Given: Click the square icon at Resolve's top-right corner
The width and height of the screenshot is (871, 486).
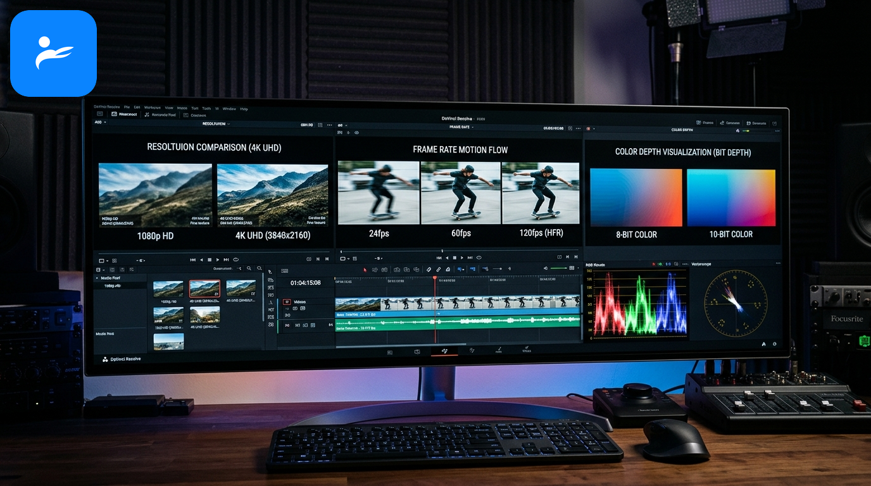Looking at the screenshot, I should [775, 123].
